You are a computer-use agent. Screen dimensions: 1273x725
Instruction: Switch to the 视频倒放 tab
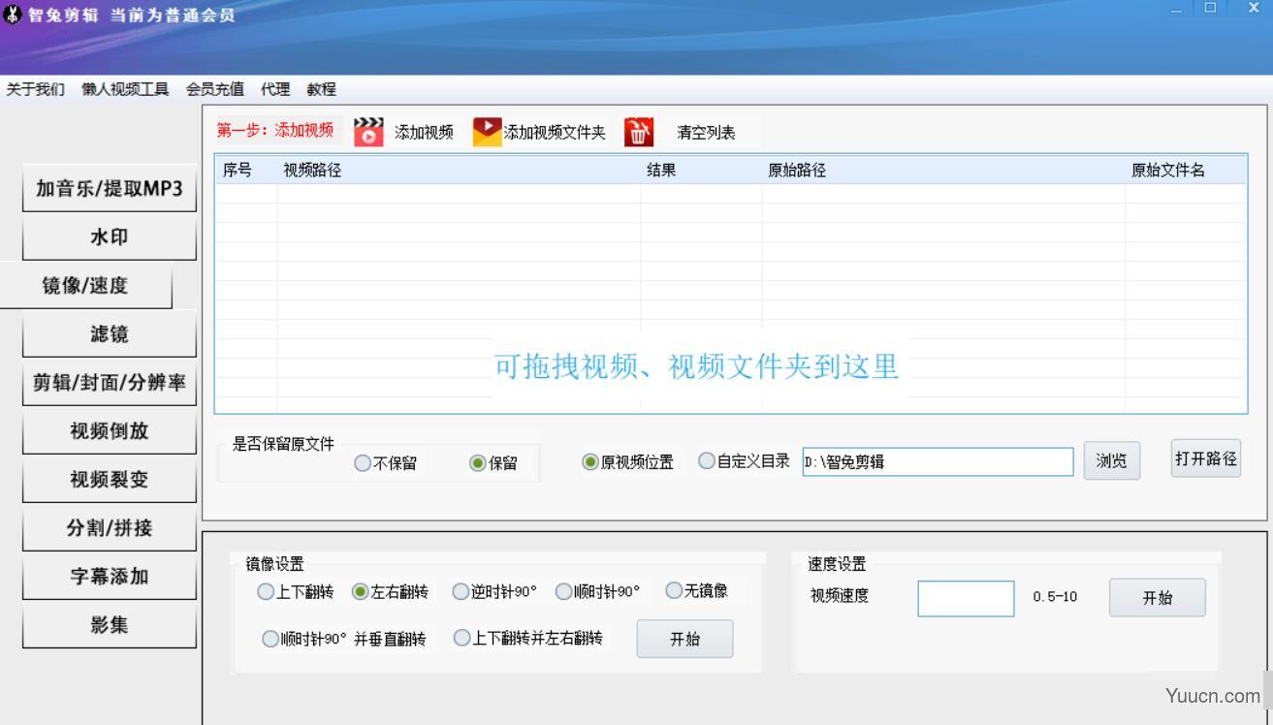click(x=110, y=431)
